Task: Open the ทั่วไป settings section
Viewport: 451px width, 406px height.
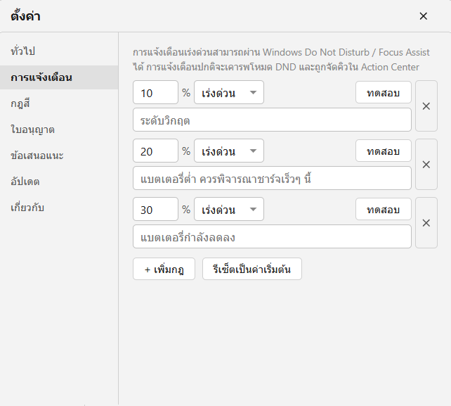Action: pyautogui.click(x=59, y=51)
